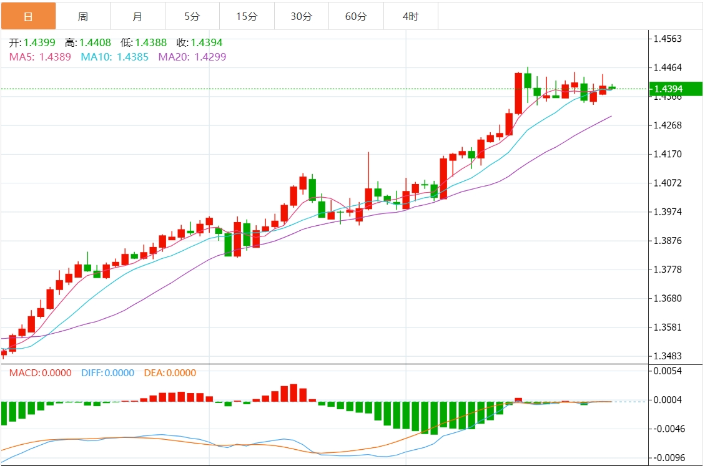
Task: Click the last small green candle on chart
Action: (x=612, y=87)
